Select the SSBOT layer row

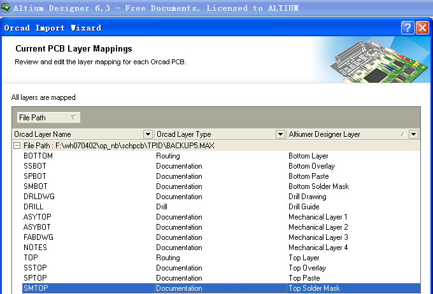click(x=221, y=166)
